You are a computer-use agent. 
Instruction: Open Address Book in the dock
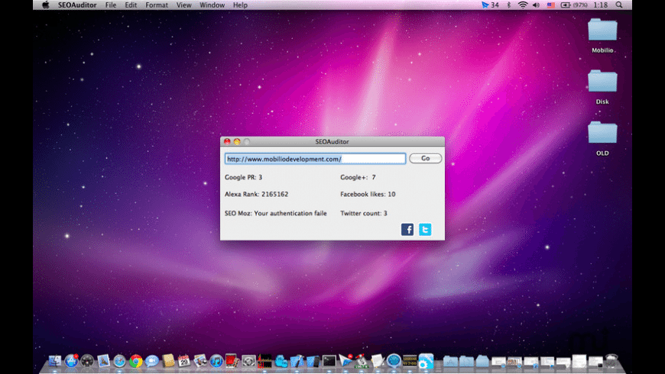168,361
